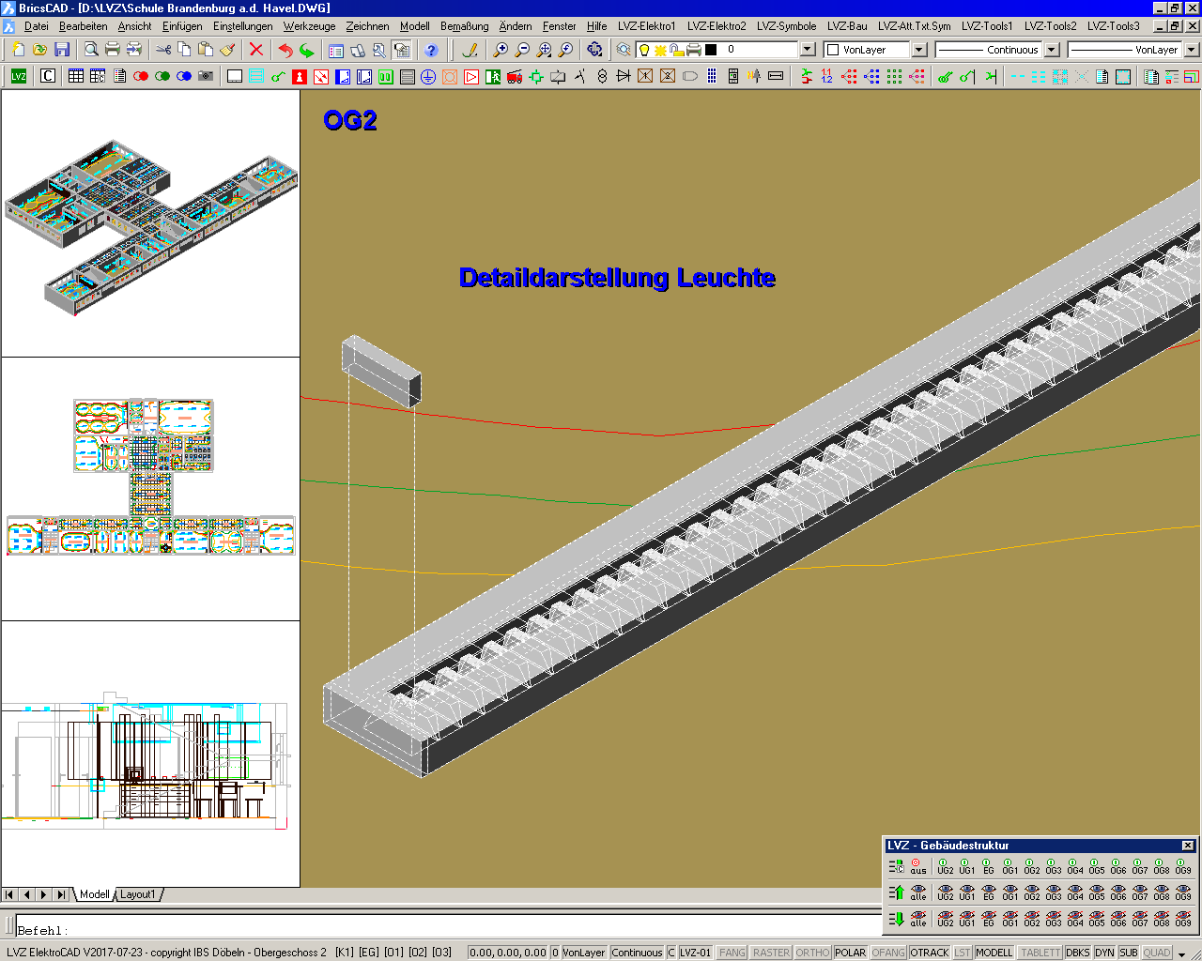Open the Zeichnen menu

click(x=367, y=26)
